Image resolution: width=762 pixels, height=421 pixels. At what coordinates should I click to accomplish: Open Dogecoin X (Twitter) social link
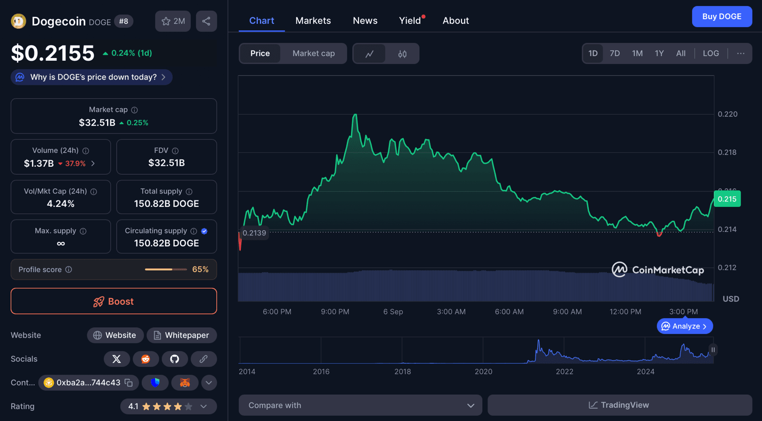point(117,359)
